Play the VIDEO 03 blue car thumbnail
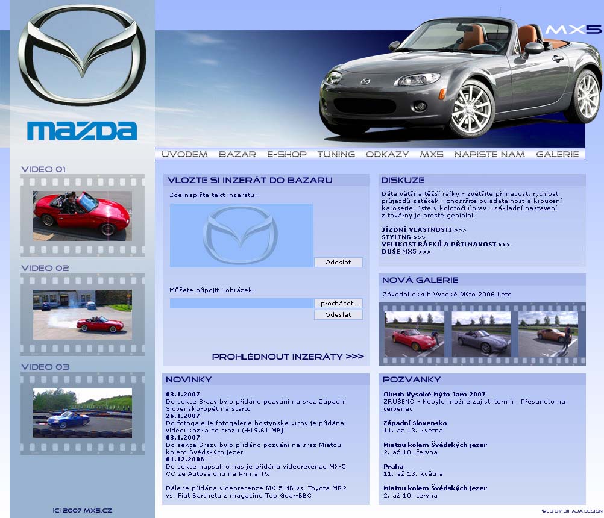Image resolution: width=604 pixels, height=518 pixels. 83,413
